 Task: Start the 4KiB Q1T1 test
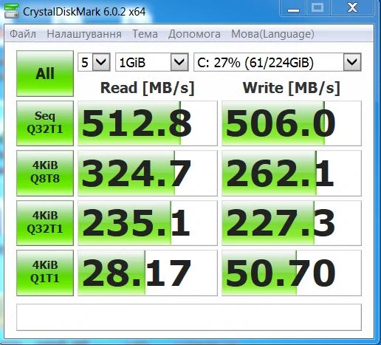[x=45, y=273]
